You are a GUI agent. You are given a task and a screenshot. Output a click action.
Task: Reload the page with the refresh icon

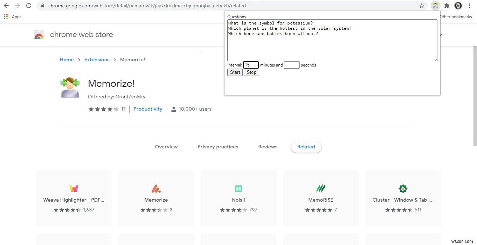click(x=29, y=6)
